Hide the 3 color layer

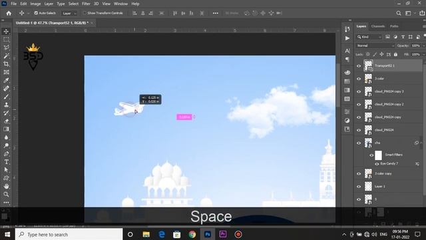point(359,79)
